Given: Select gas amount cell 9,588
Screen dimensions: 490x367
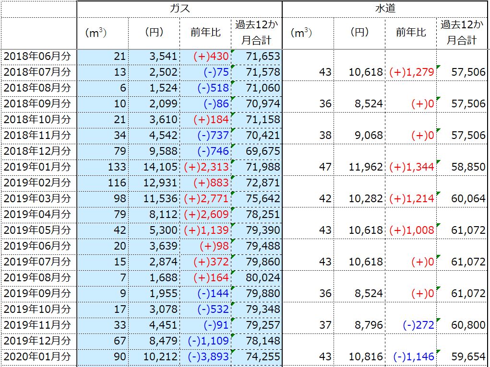Looking at the screenshot, I should coord(154,152).
